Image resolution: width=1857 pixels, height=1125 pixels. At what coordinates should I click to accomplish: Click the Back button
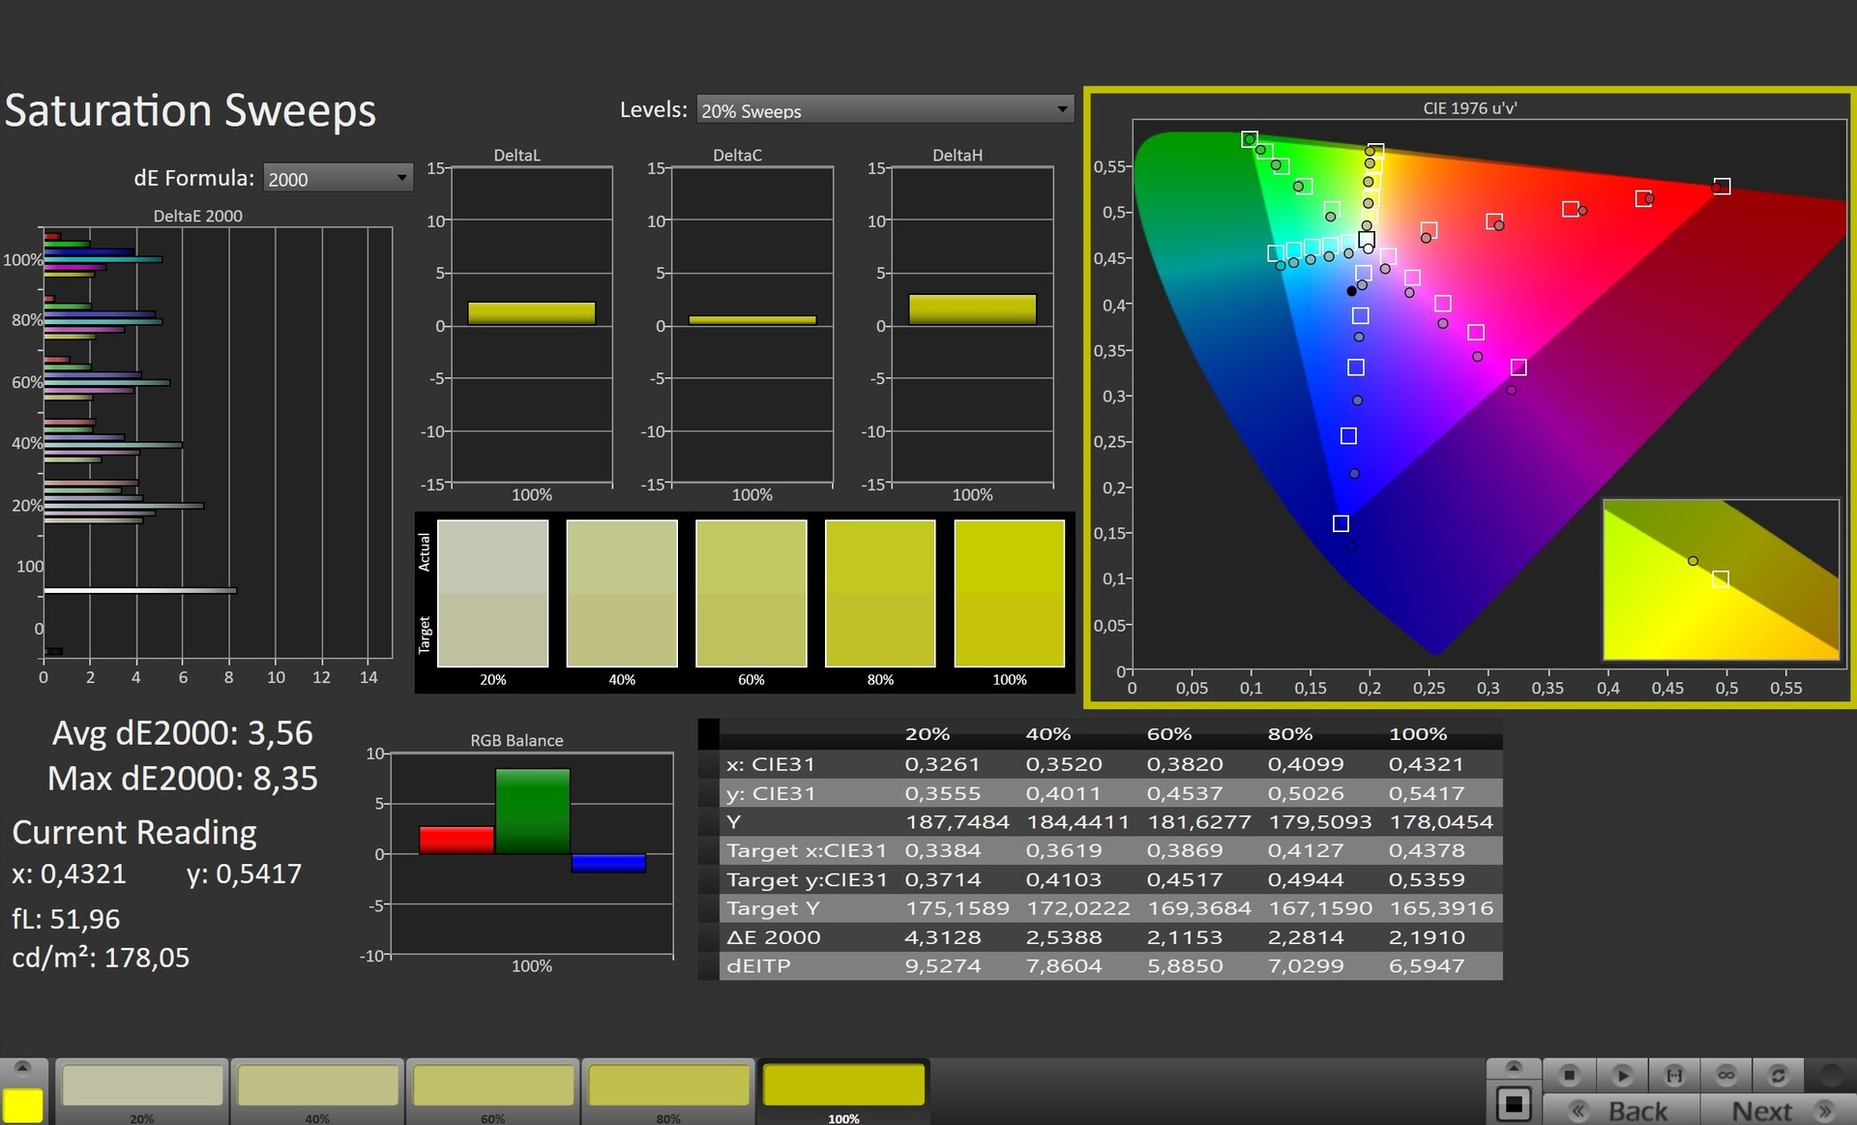click(1622, 1110)
